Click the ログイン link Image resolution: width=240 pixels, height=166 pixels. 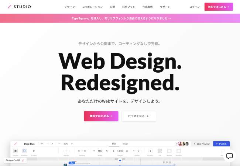[x=194, y=7]
